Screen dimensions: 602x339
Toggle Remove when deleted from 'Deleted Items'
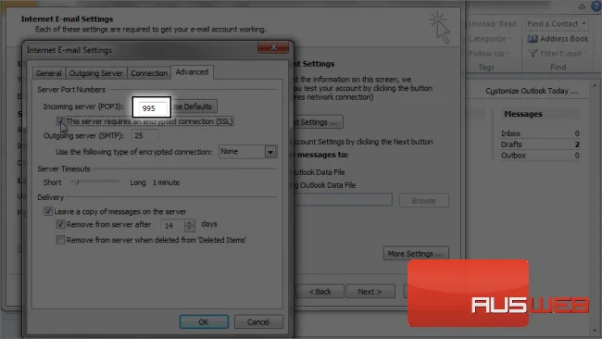60,240
